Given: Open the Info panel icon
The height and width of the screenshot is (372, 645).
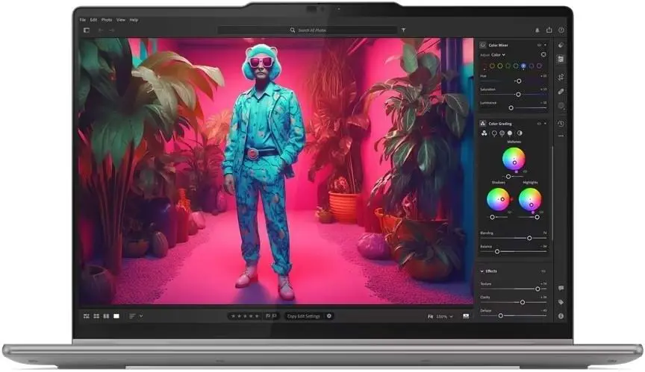Looking at the screenshot, I should point(561,316).
